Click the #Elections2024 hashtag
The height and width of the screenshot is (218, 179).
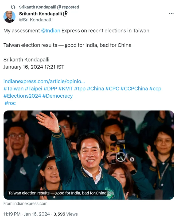[x=22, y=96]
